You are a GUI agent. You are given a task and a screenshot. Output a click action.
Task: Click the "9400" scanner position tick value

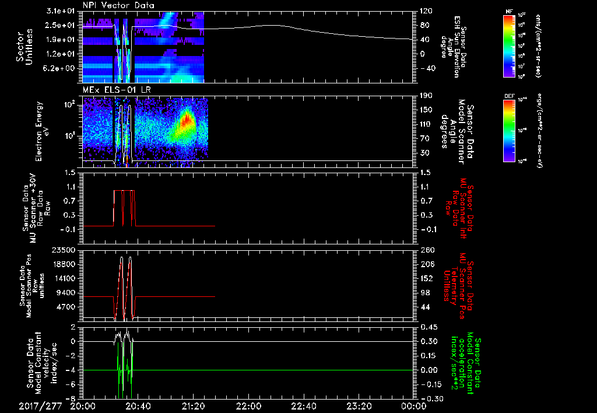[65, 293]
